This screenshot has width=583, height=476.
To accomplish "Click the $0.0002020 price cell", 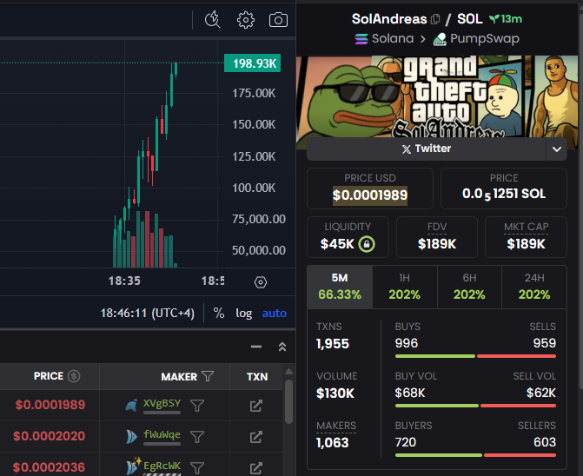I will [49, 436].
